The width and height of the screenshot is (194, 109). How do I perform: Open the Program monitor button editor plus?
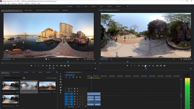tap(191, 69)
